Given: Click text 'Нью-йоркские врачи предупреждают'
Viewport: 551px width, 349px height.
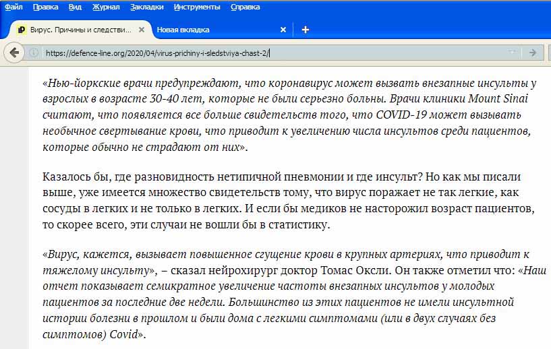Looking at the screenshot, I should point(144,83).
